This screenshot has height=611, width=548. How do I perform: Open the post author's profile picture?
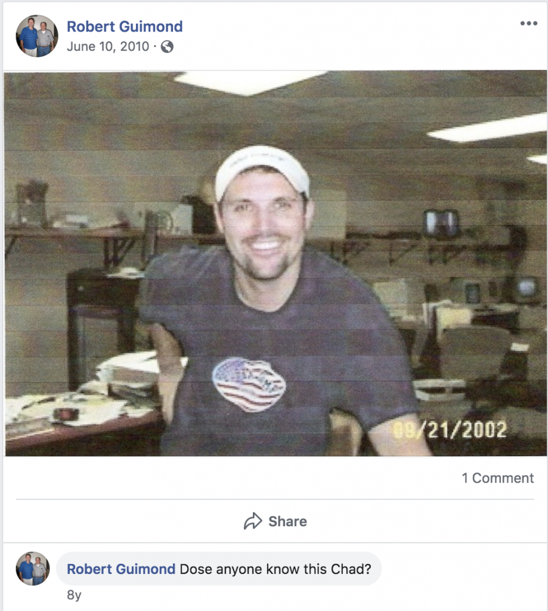click(37, 36)
